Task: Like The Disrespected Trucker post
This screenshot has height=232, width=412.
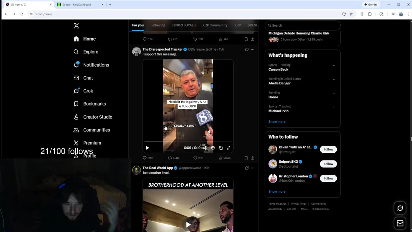Action: click(198, 158)
